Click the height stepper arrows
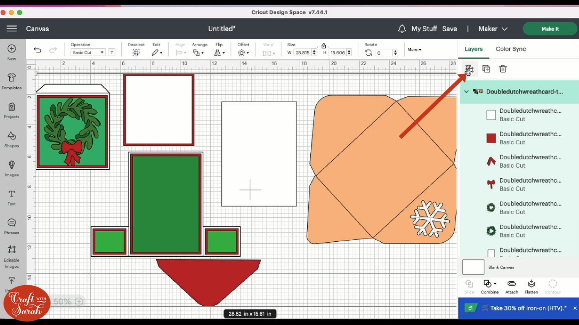Screen dimensions: 579x325 pos(349,52)
